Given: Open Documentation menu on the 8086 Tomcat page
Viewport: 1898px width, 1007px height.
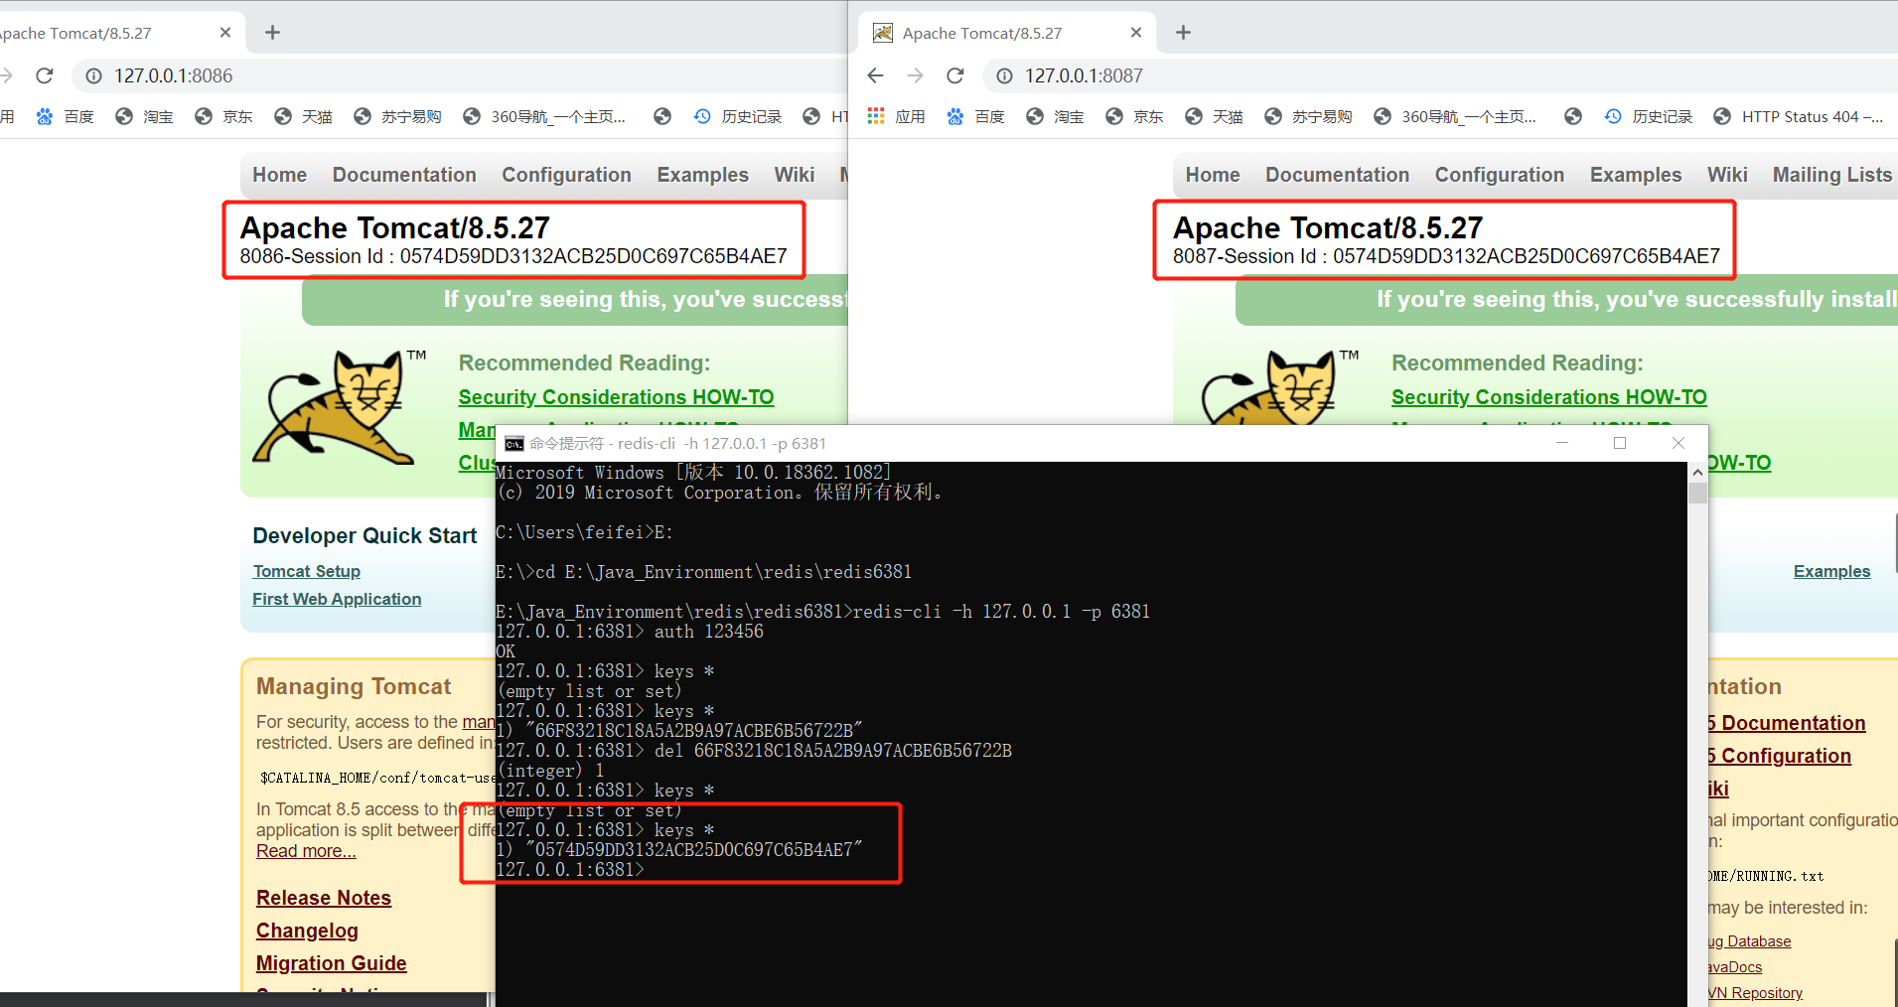Looking at the screenshot, I should coord(404,175).
